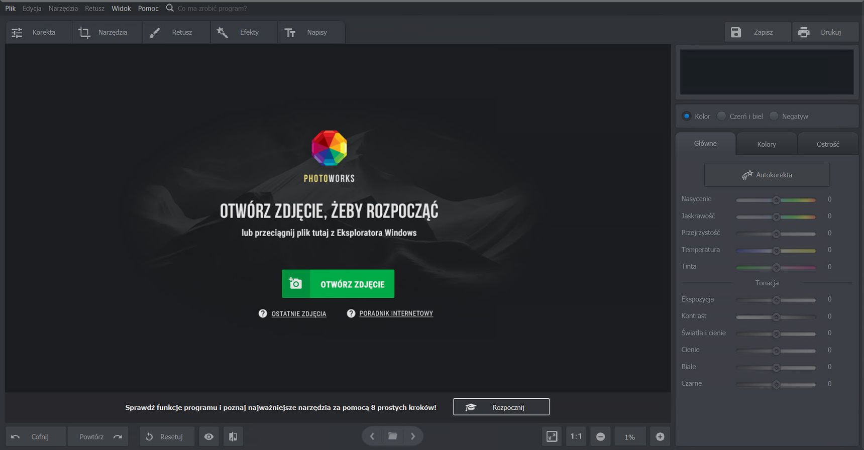Click the histogram preview panel

(767, 72)
